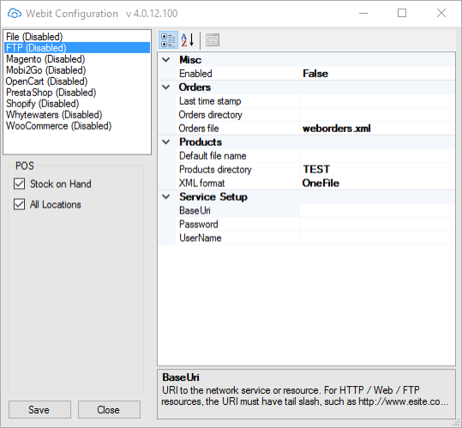Click the Webit cloud app icon
The image size is (462, 428).
coord(15,13)
